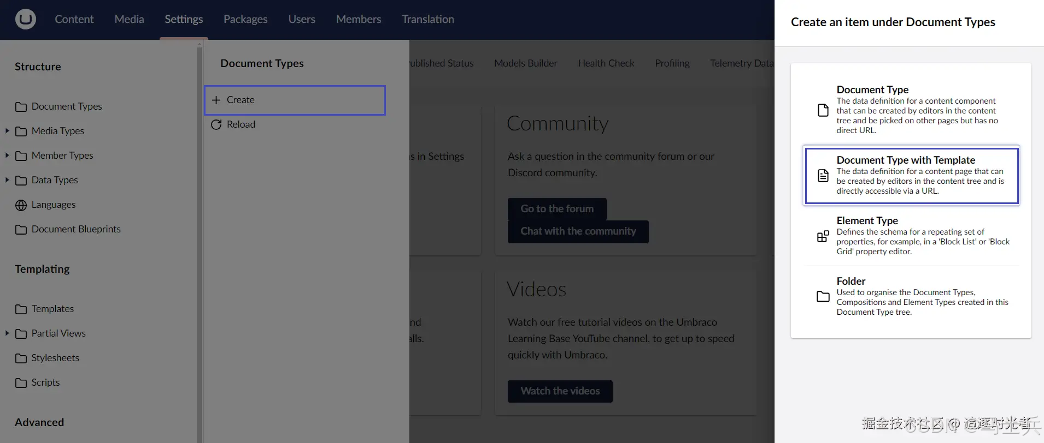
Task: Select Member Types in the tree
Action: point(62,155)
